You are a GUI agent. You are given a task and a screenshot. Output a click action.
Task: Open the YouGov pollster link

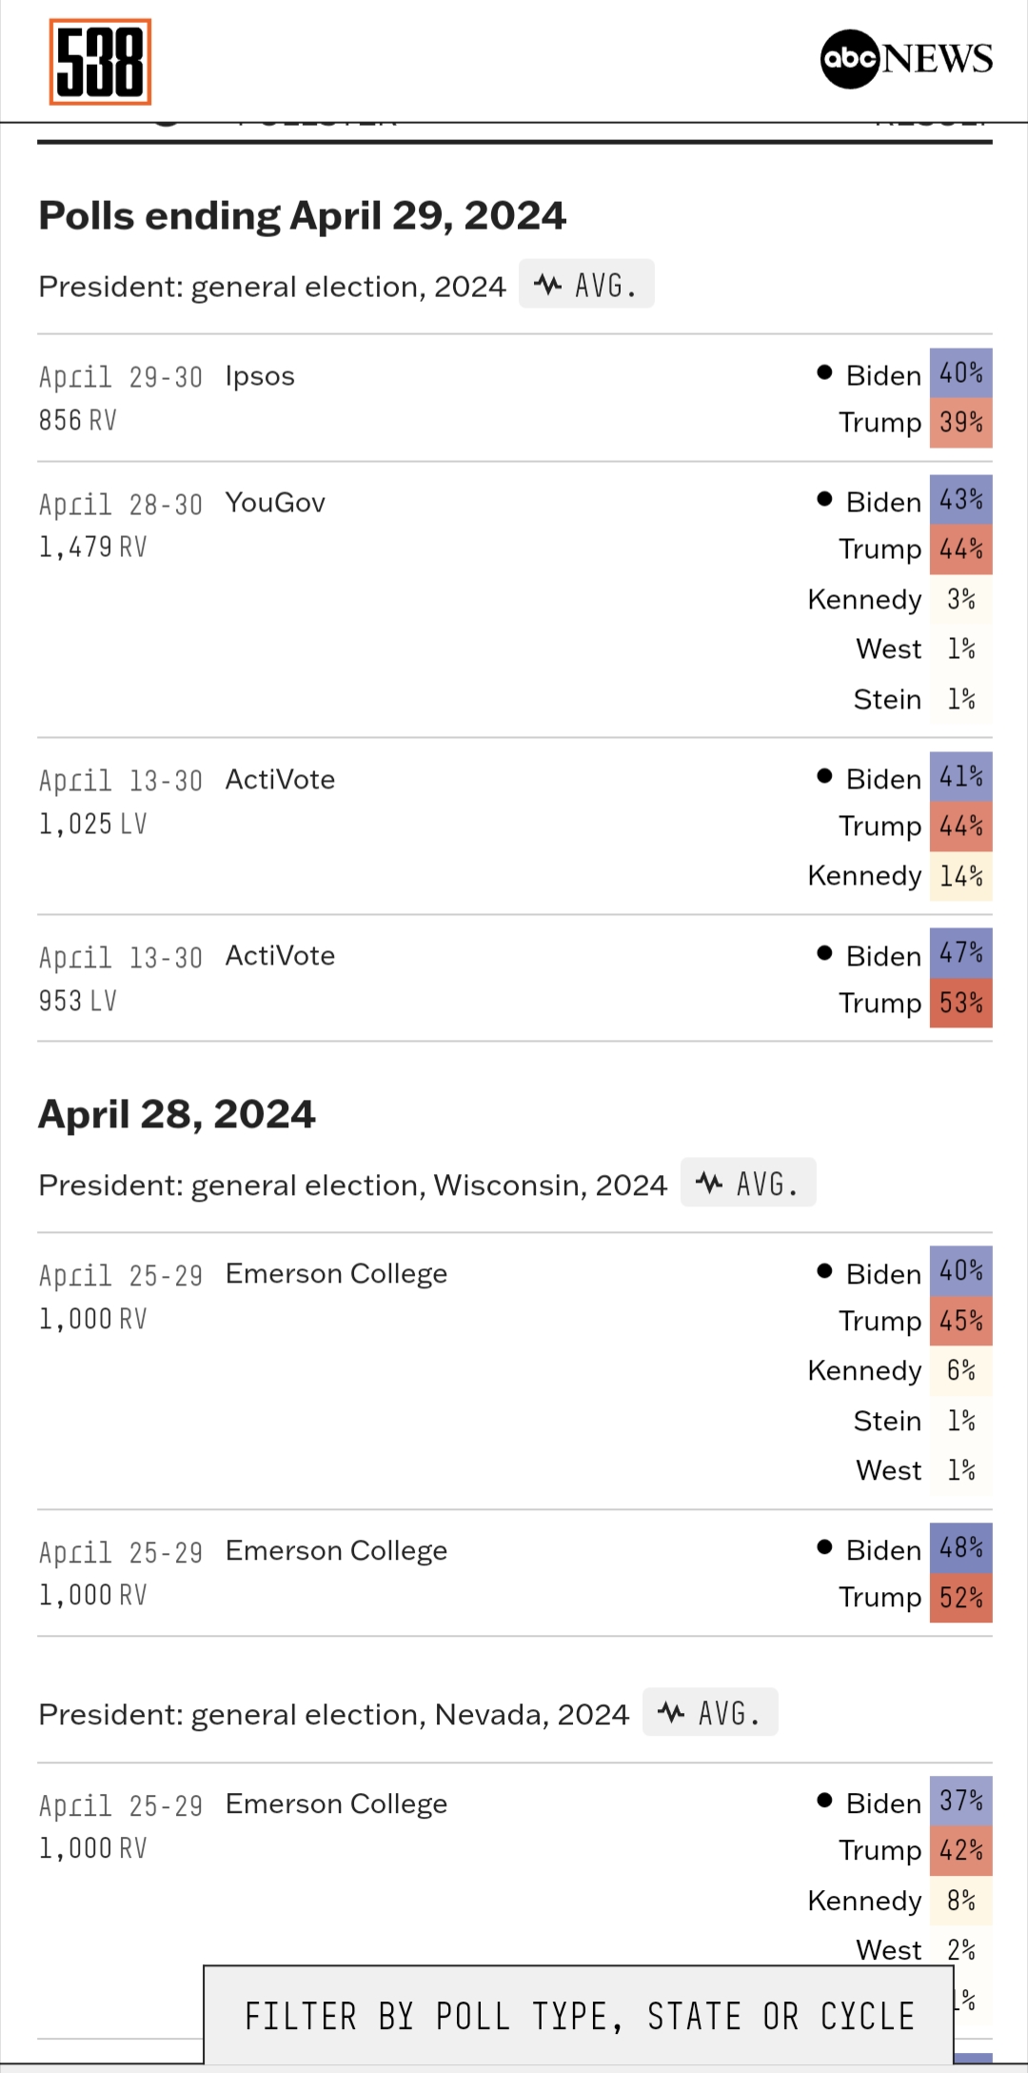tap(275, 503)
